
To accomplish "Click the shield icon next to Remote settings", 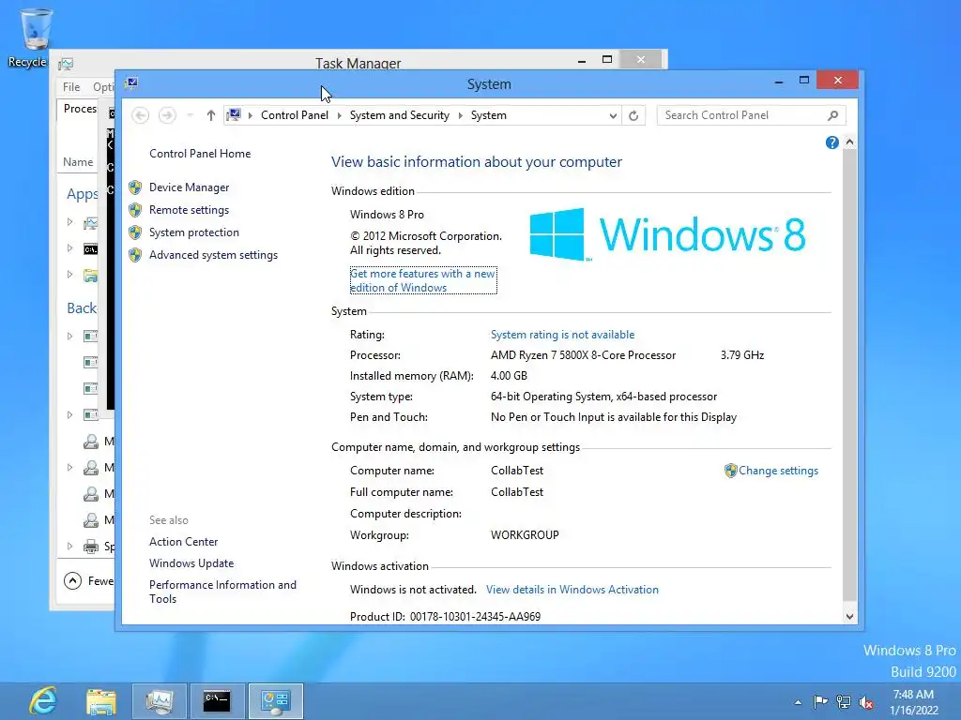I will 135,210.
